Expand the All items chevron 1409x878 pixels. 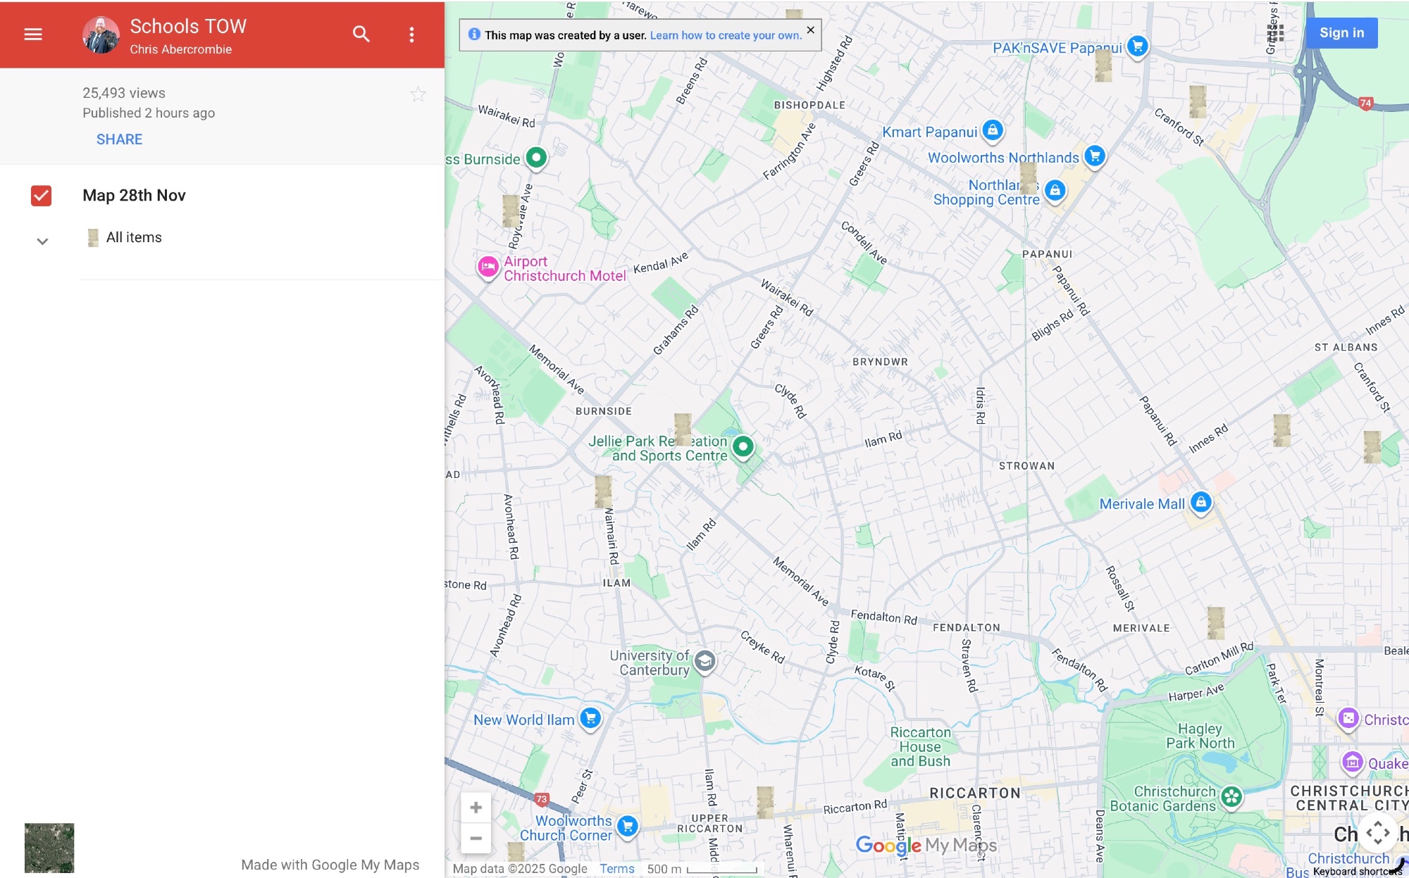[x=42, y=242]
